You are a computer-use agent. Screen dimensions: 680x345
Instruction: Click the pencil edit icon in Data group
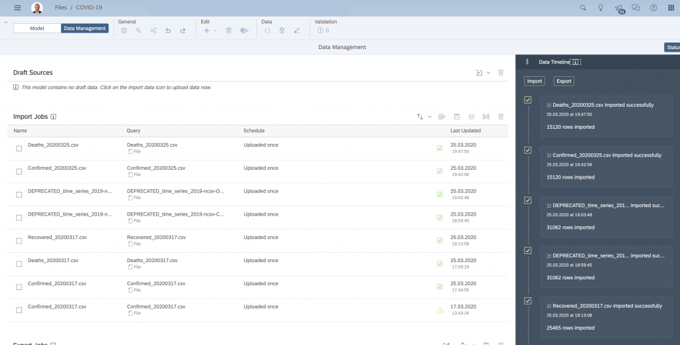click(297, 31)
